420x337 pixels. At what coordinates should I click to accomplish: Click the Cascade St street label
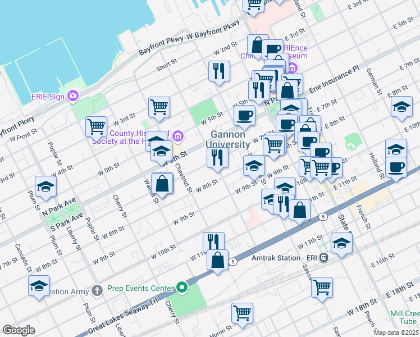pos(23,258)
